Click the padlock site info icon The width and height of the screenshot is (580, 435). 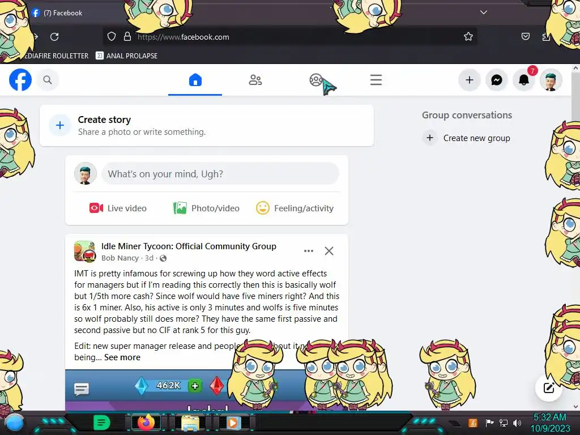[127, 37]
